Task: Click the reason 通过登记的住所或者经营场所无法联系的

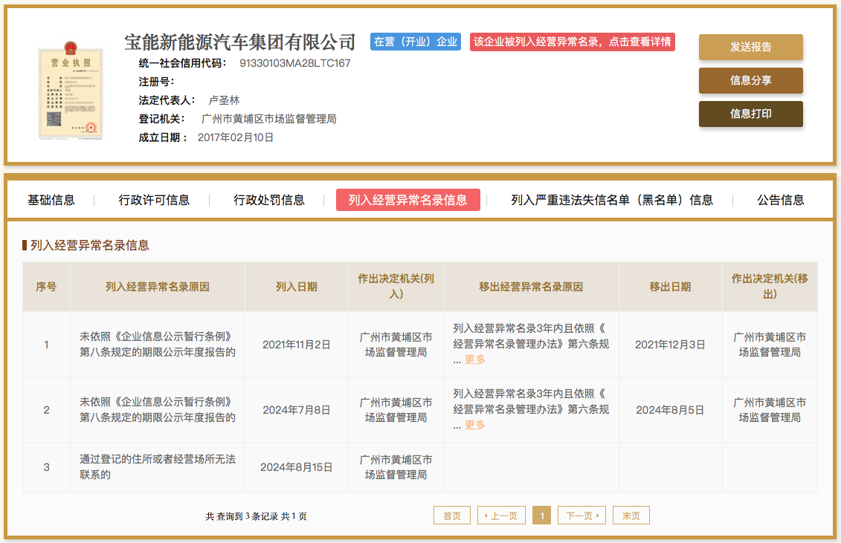Action: 157,467
